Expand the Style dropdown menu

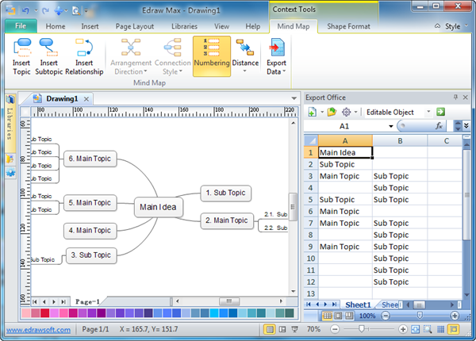tap(452, 26)
